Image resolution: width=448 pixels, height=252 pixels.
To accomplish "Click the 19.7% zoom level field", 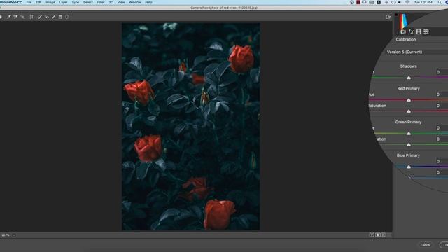I will [6, 235].
